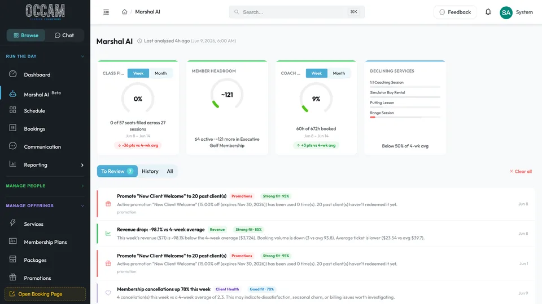Expand the Reporting submenu arrow
This screenshot has height=304, width=542.
click(82, 165)
